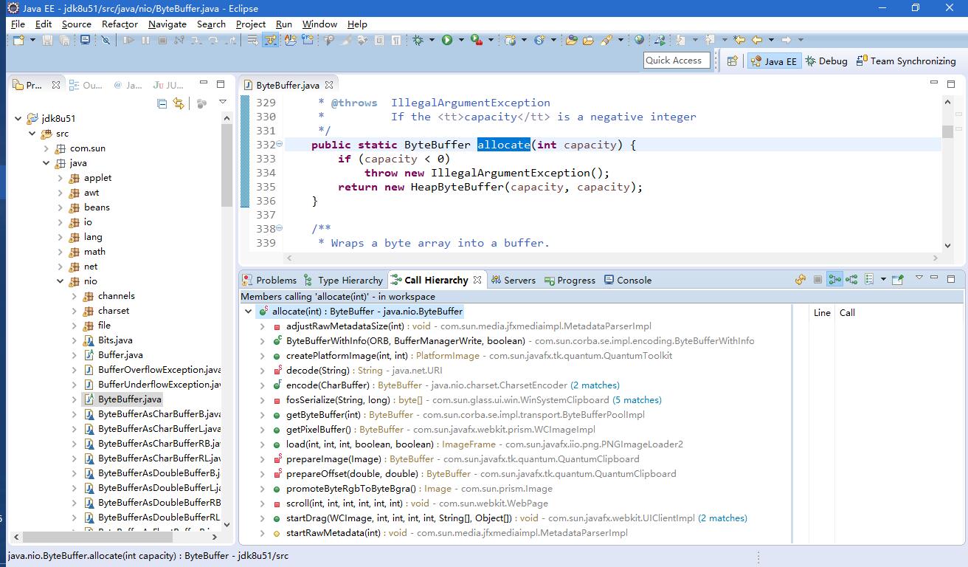Switch to the Problems tab
The height and width of the screenshot is (567, 968).
pyautogui.click(x=269, y=280)
